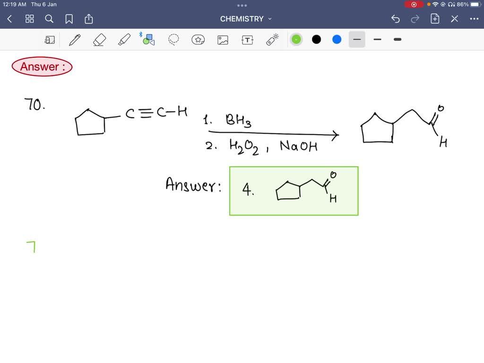The width and height of the screenshot is (484, 363).
Task: Open the Stickers tool
Action: point(198,40)
